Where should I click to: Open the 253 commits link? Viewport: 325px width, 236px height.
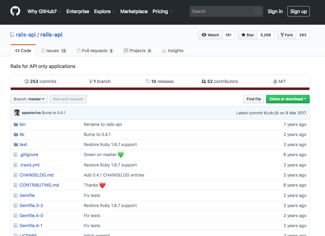40,81
